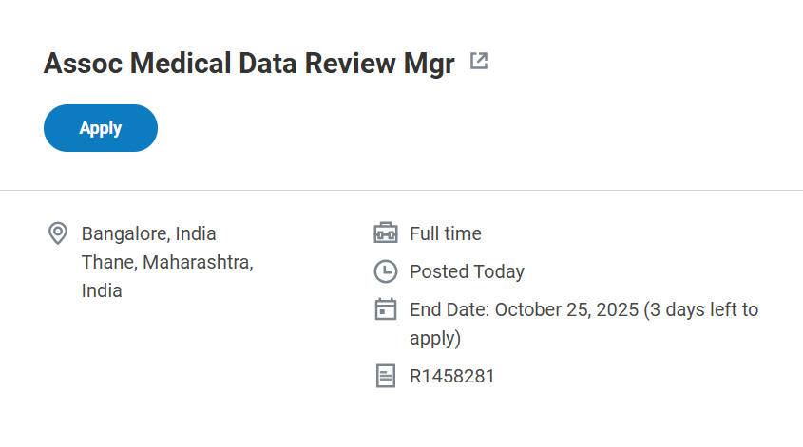
Task: Click the "October 25, 2025" date
Action: click(x=566, y=309)
